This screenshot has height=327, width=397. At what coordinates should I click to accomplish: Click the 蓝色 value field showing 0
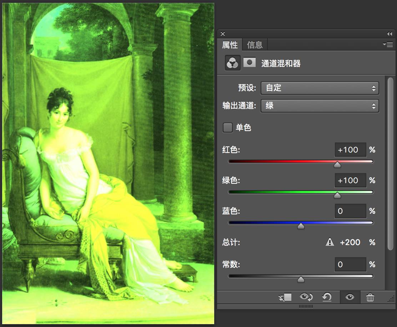[x=351, y=211]
